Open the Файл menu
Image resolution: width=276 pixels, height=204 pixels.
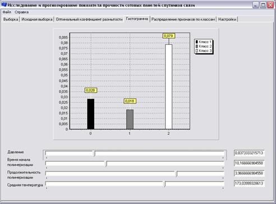click(7, 12)
